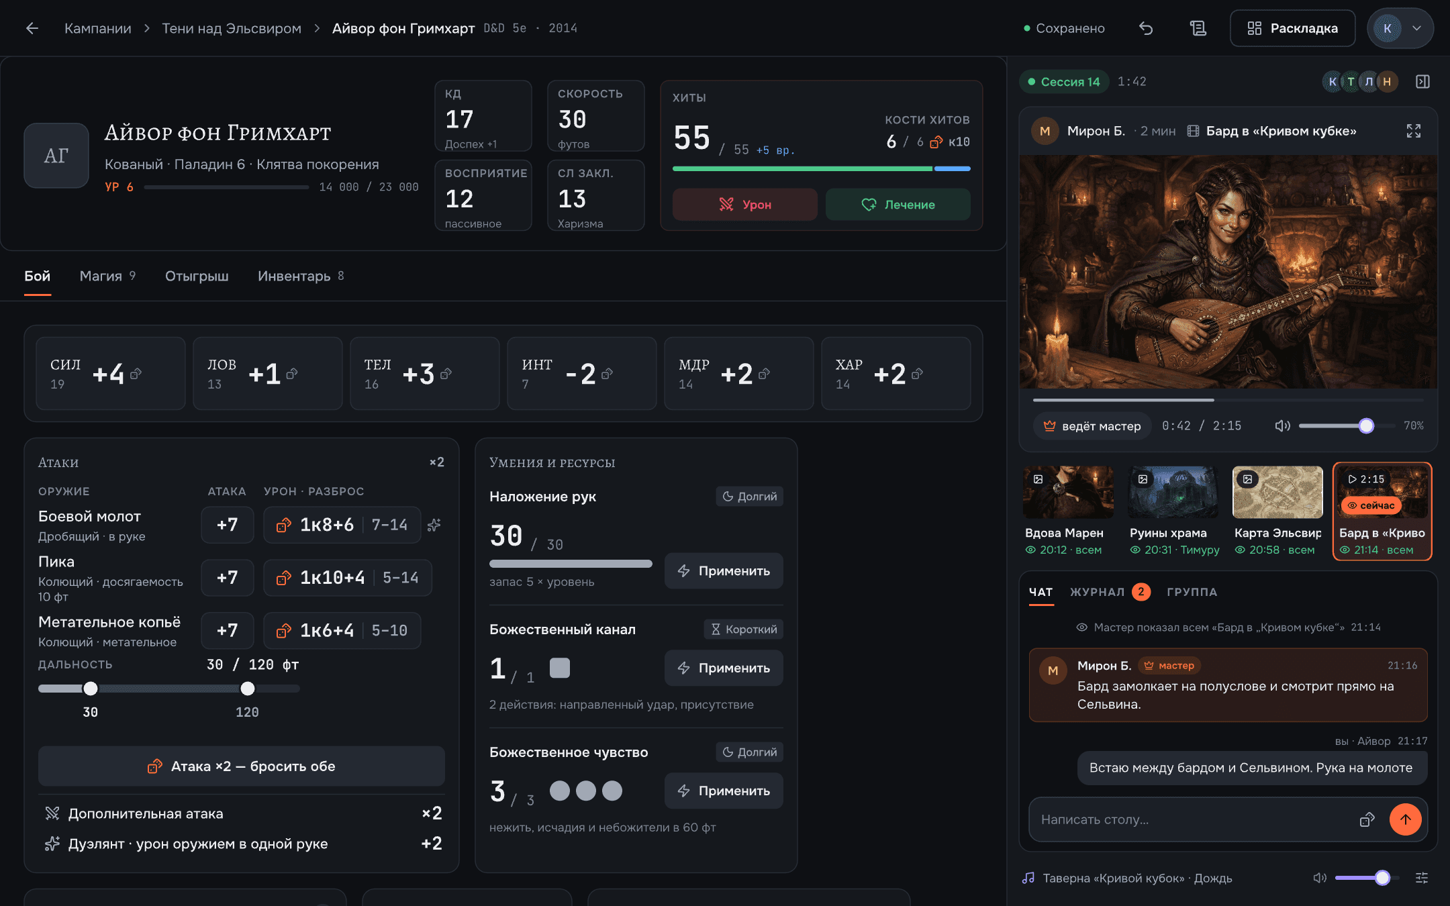Click the sparkle icon beside Боевой молот damage
The image size is (1450, 906).
pyautogui.click(x=434, y=525)
